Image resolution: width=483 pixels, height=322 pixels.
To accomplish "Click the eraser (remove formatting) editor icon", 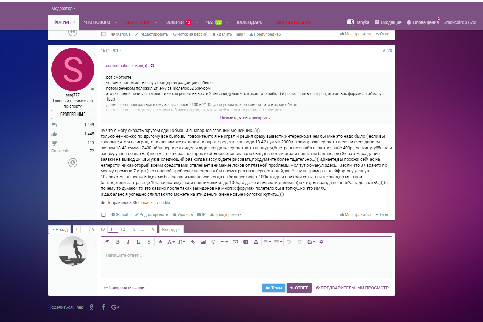I will [107, 242].
